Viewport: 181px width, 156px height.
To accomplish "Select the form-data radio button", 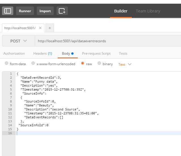I will click(7, 63).
